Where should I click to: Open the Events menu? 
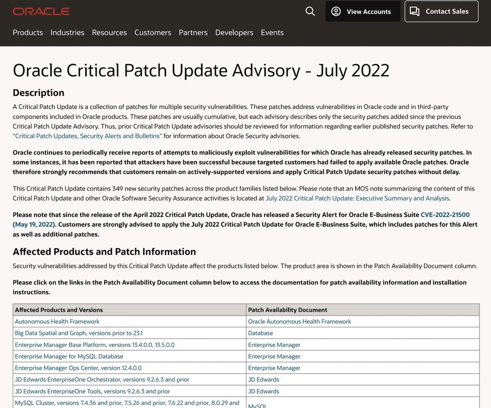tap(272, 33)
